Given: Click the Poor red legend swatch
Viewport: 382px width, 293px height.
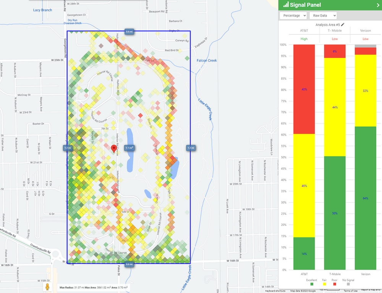Looking at the screenshot, I should 335,284.
